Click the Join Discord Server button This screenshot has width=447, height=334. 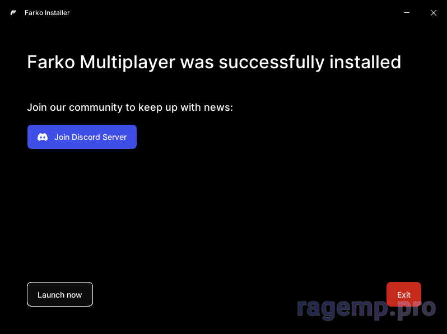(x=82, y=137)
